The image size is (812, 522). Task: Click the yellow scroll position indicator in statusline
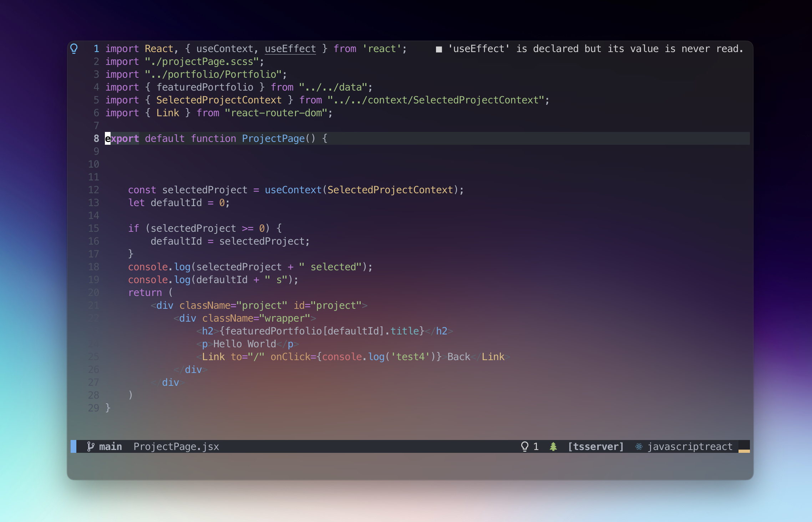(744, 451)
